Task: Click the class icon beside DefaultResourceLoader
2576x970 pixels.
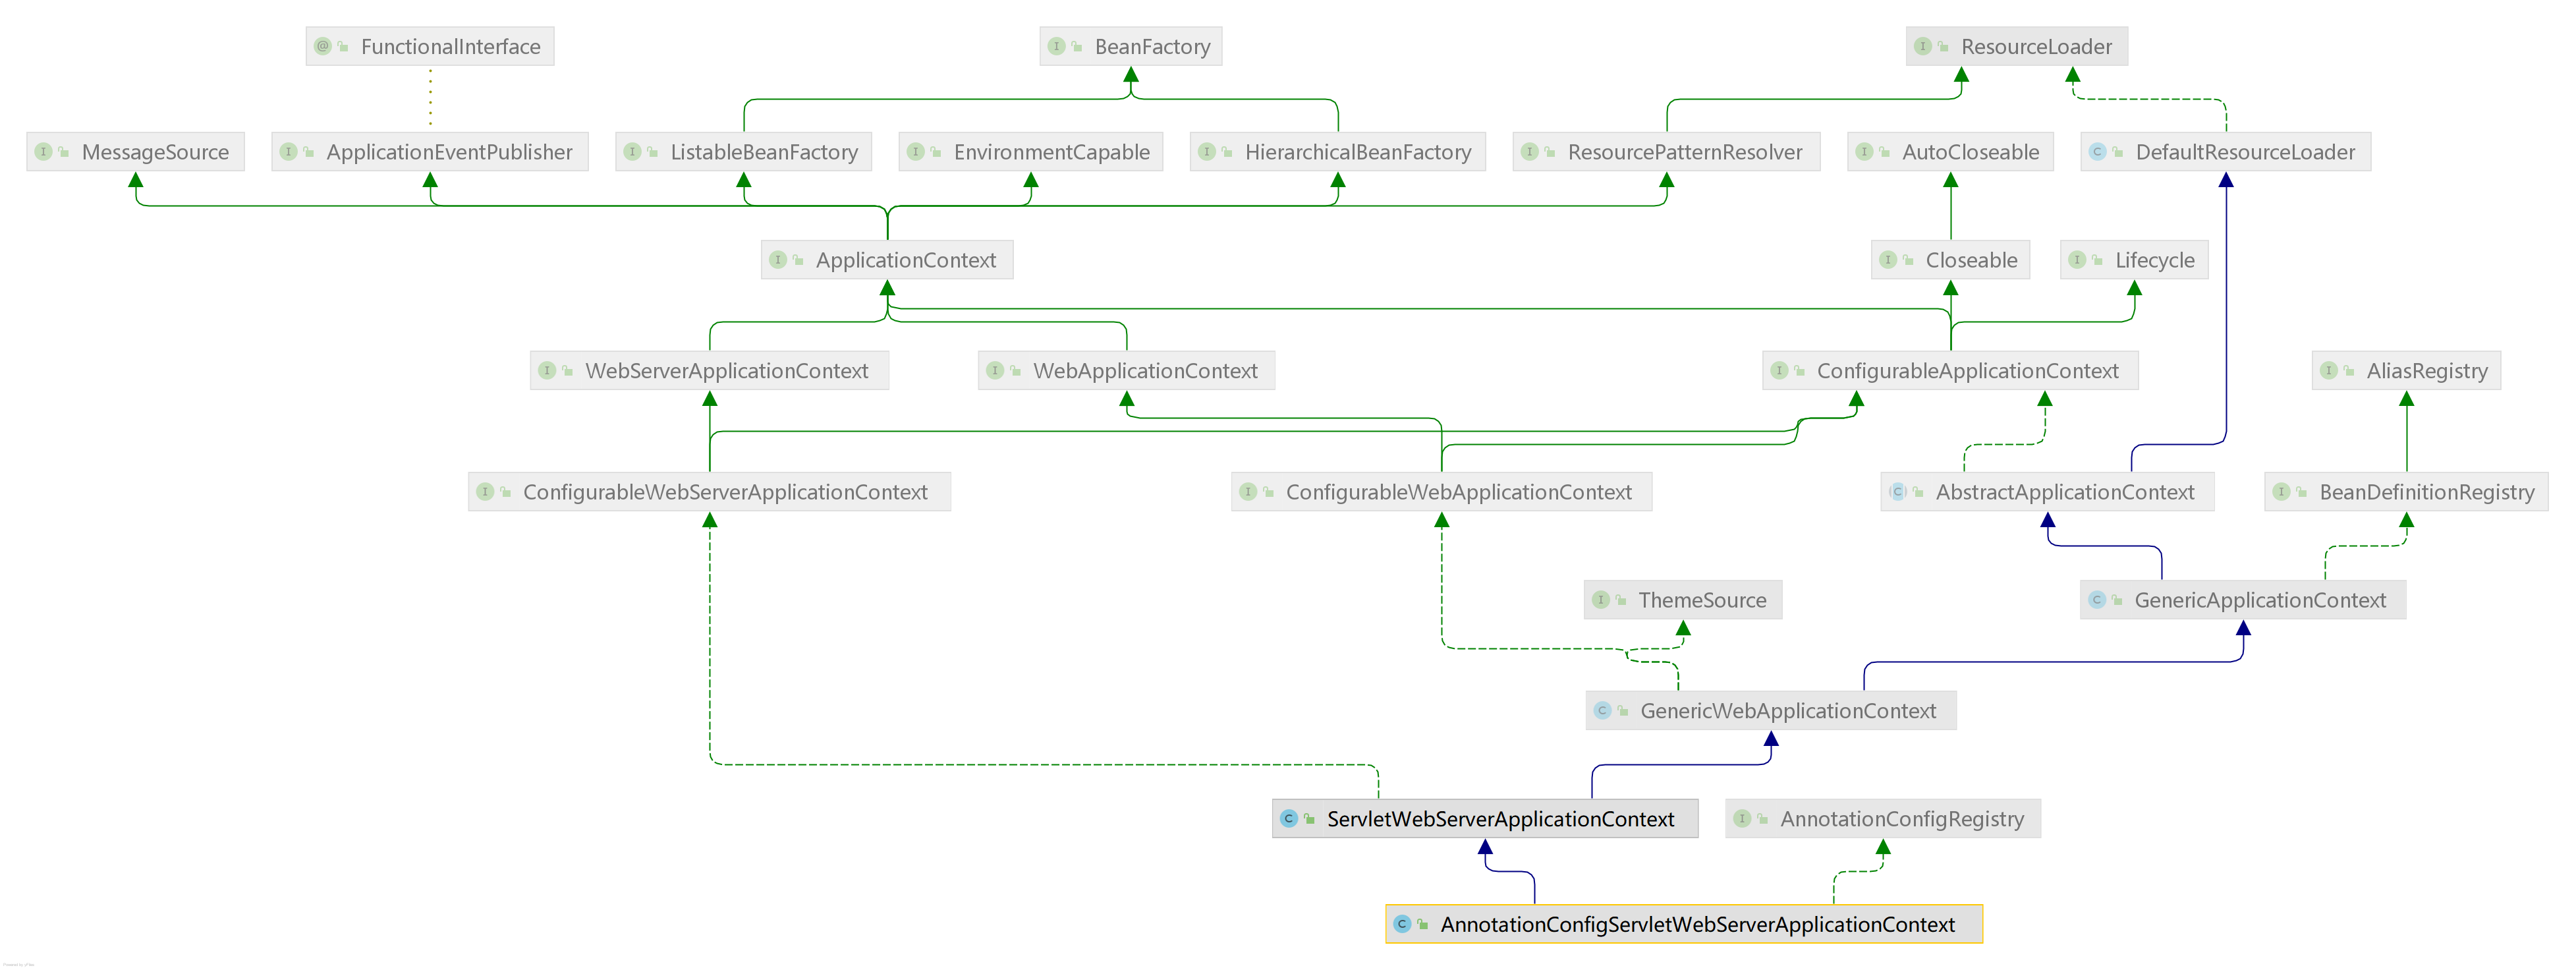Action: click(x=2098, y=152)
